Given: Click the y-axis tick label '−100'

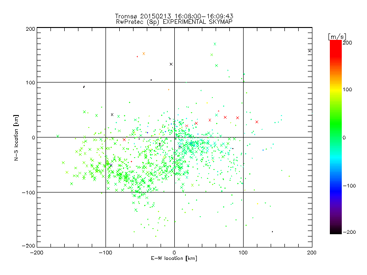Looking at the screenshot, I should coord(28,192).
